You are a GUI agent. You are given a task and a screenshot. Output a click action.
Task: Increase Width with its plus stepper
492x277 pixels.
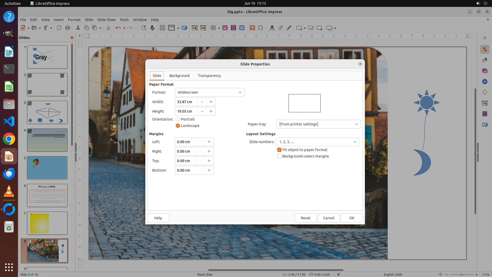pyautogui.click(x=211, y=102)
